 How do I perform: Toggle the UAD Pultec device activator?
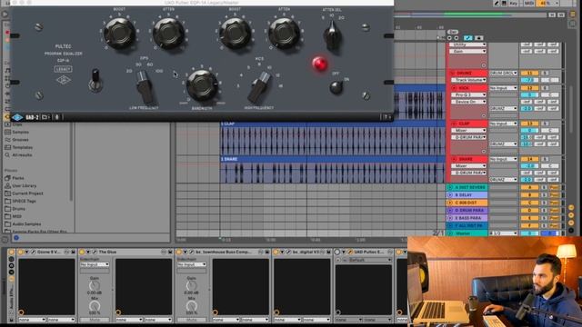(x=337, y=253)
